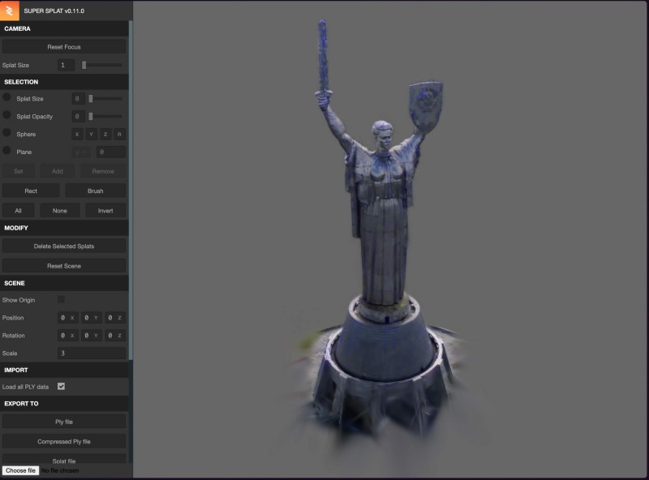This screenshot has width=649, height=480.
Task: Adjust the camera Splat Size slider
Action: pyautogui.click(x=101, y=65)
